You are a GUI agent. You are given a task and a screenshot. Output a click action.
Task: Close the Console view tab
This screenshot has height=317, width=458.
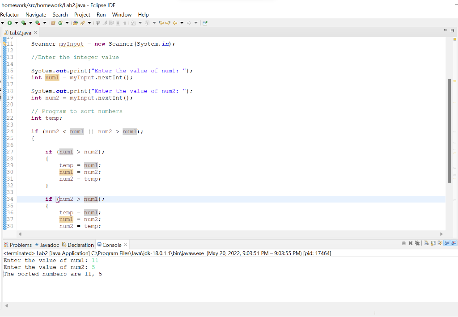[126, 245]
